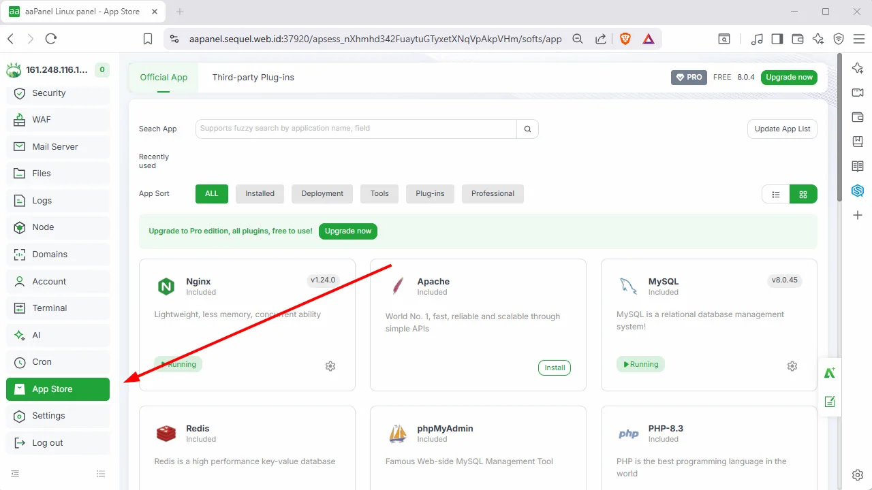Switch to Third-party Plug-ins tab

coord(253,78)
